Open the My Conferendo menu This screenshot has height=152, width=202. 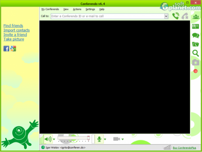(50, 9)
